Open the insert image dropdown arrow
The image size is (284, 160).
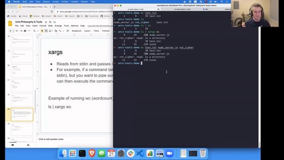click(52, 31)
